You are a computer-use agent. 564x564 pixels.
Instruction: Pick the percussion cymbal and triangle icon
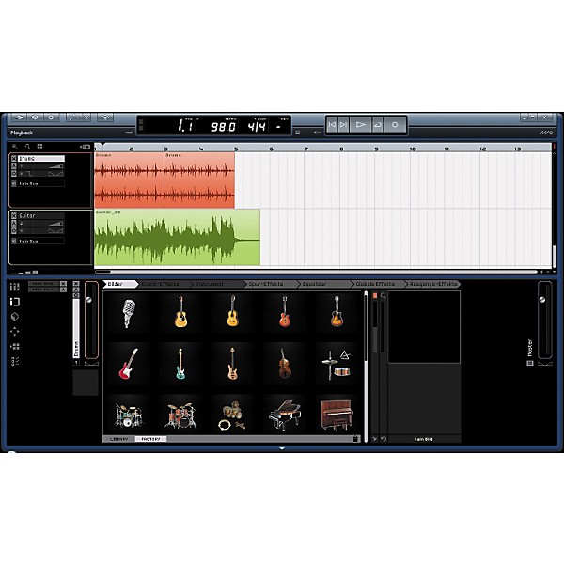(337, 363)
